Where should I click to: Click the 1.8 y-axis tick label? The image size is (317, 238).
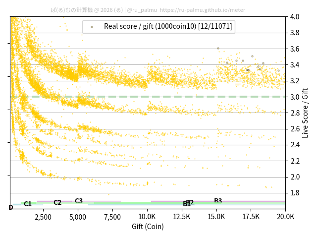(x=295, y=193)
